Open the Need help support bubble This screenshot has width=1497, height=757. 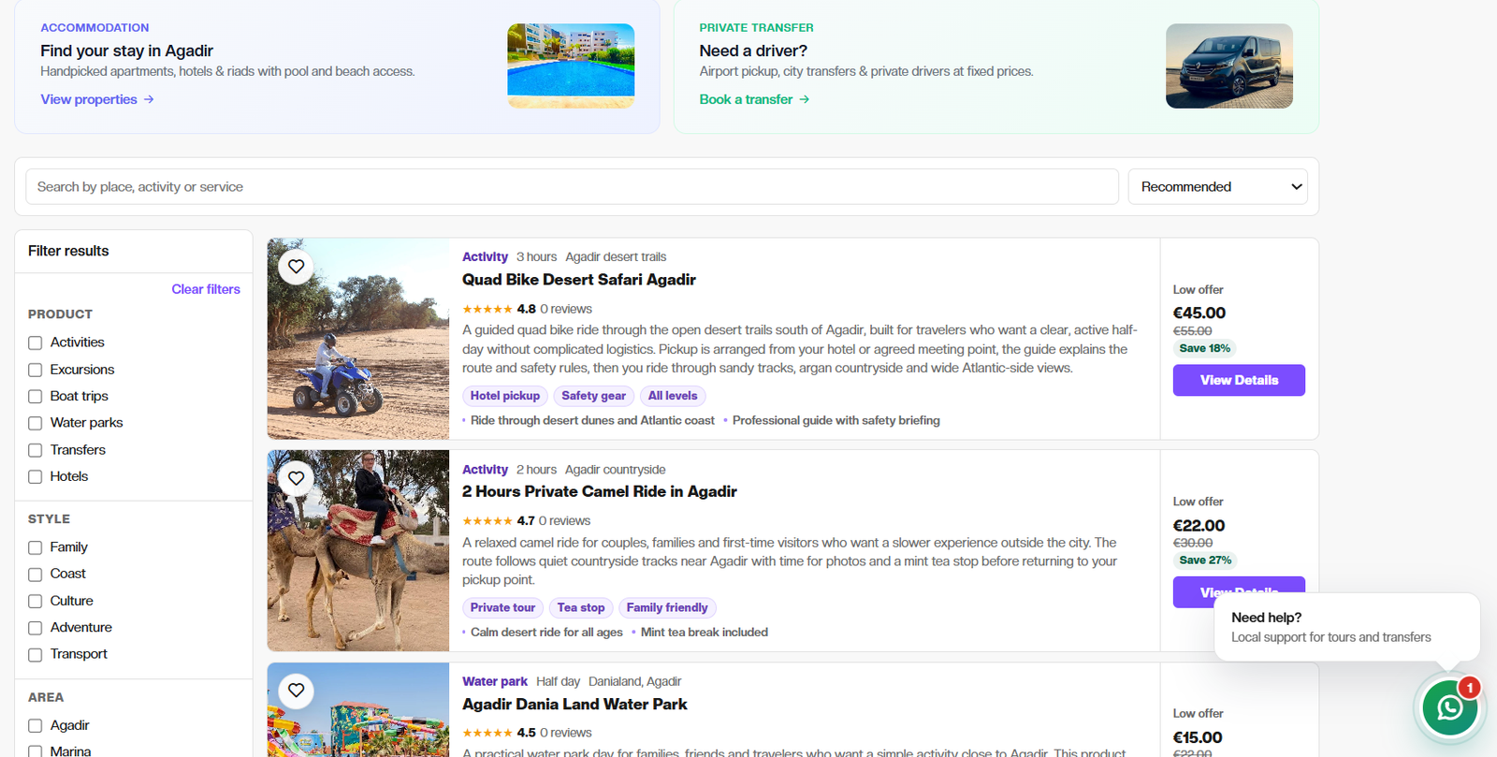pos(1347,627)
